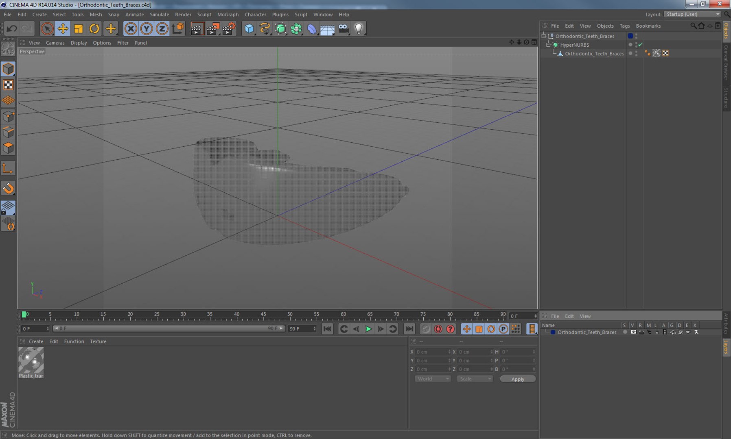
Task: Jump to the start of the animation
Action: coord(327,329)
